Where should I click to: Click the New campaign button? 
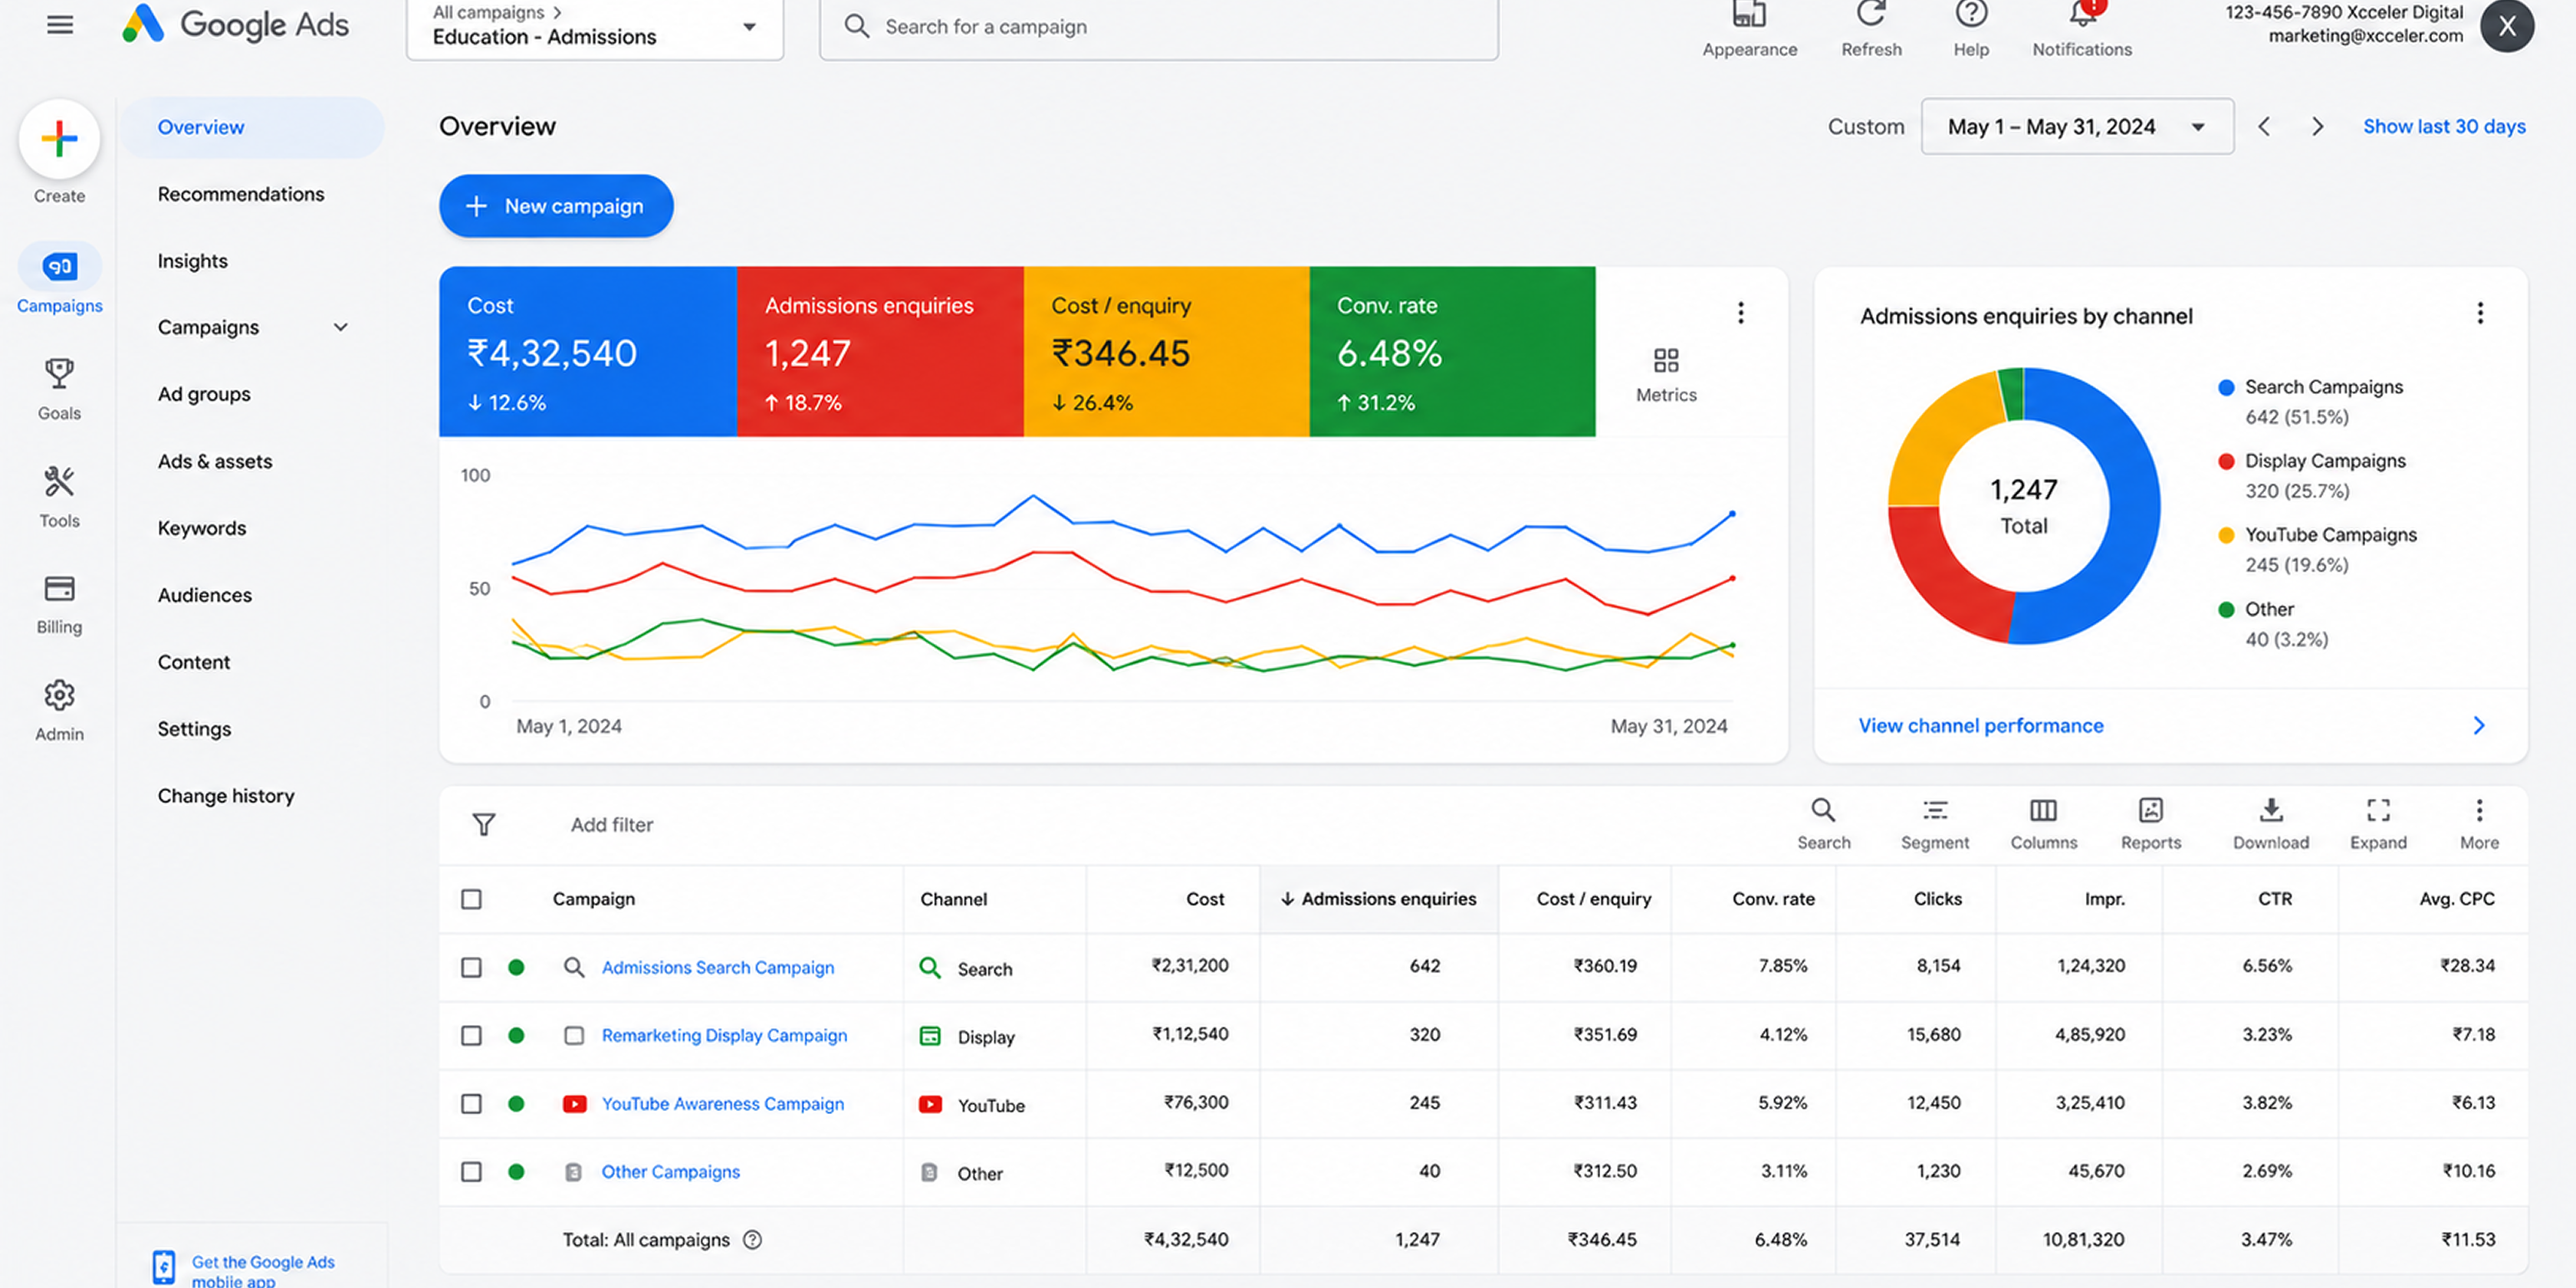[x=556, y=206]
